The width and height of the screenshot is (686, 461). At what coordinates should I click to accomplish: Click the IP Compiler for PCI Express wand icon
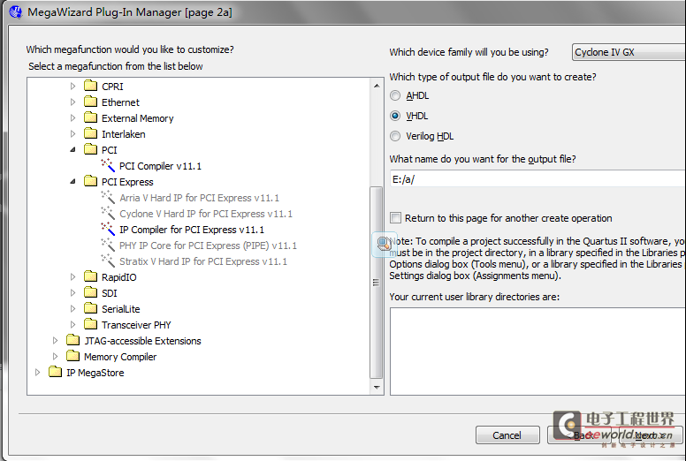108,229
